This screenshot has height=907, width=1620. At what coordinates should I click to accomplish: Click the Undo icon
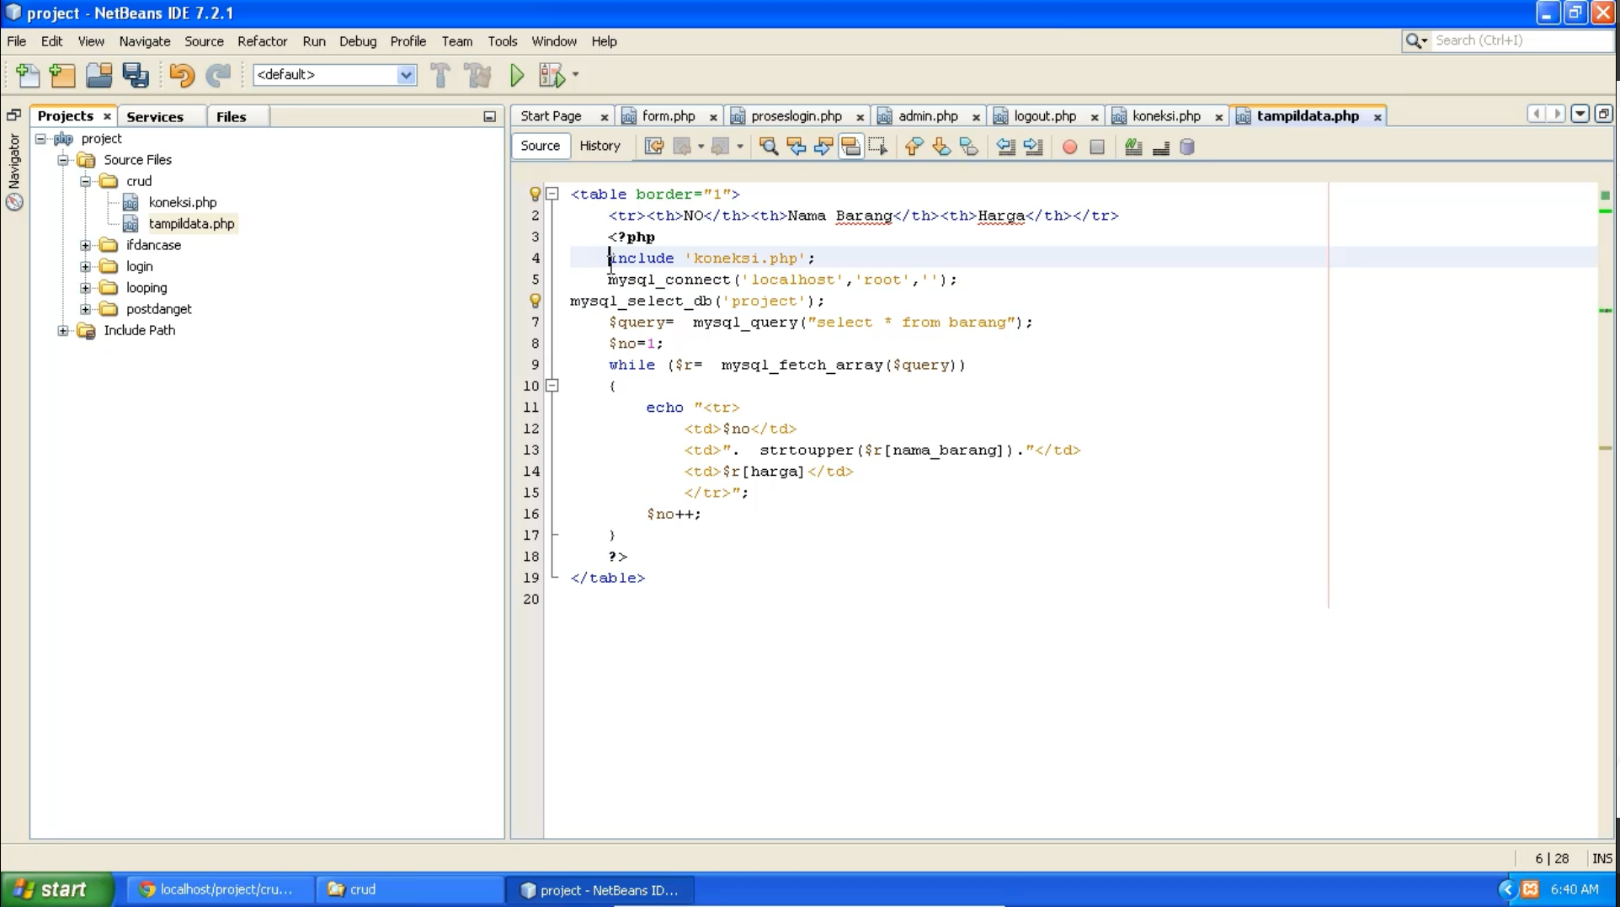[x=181, y=75]
